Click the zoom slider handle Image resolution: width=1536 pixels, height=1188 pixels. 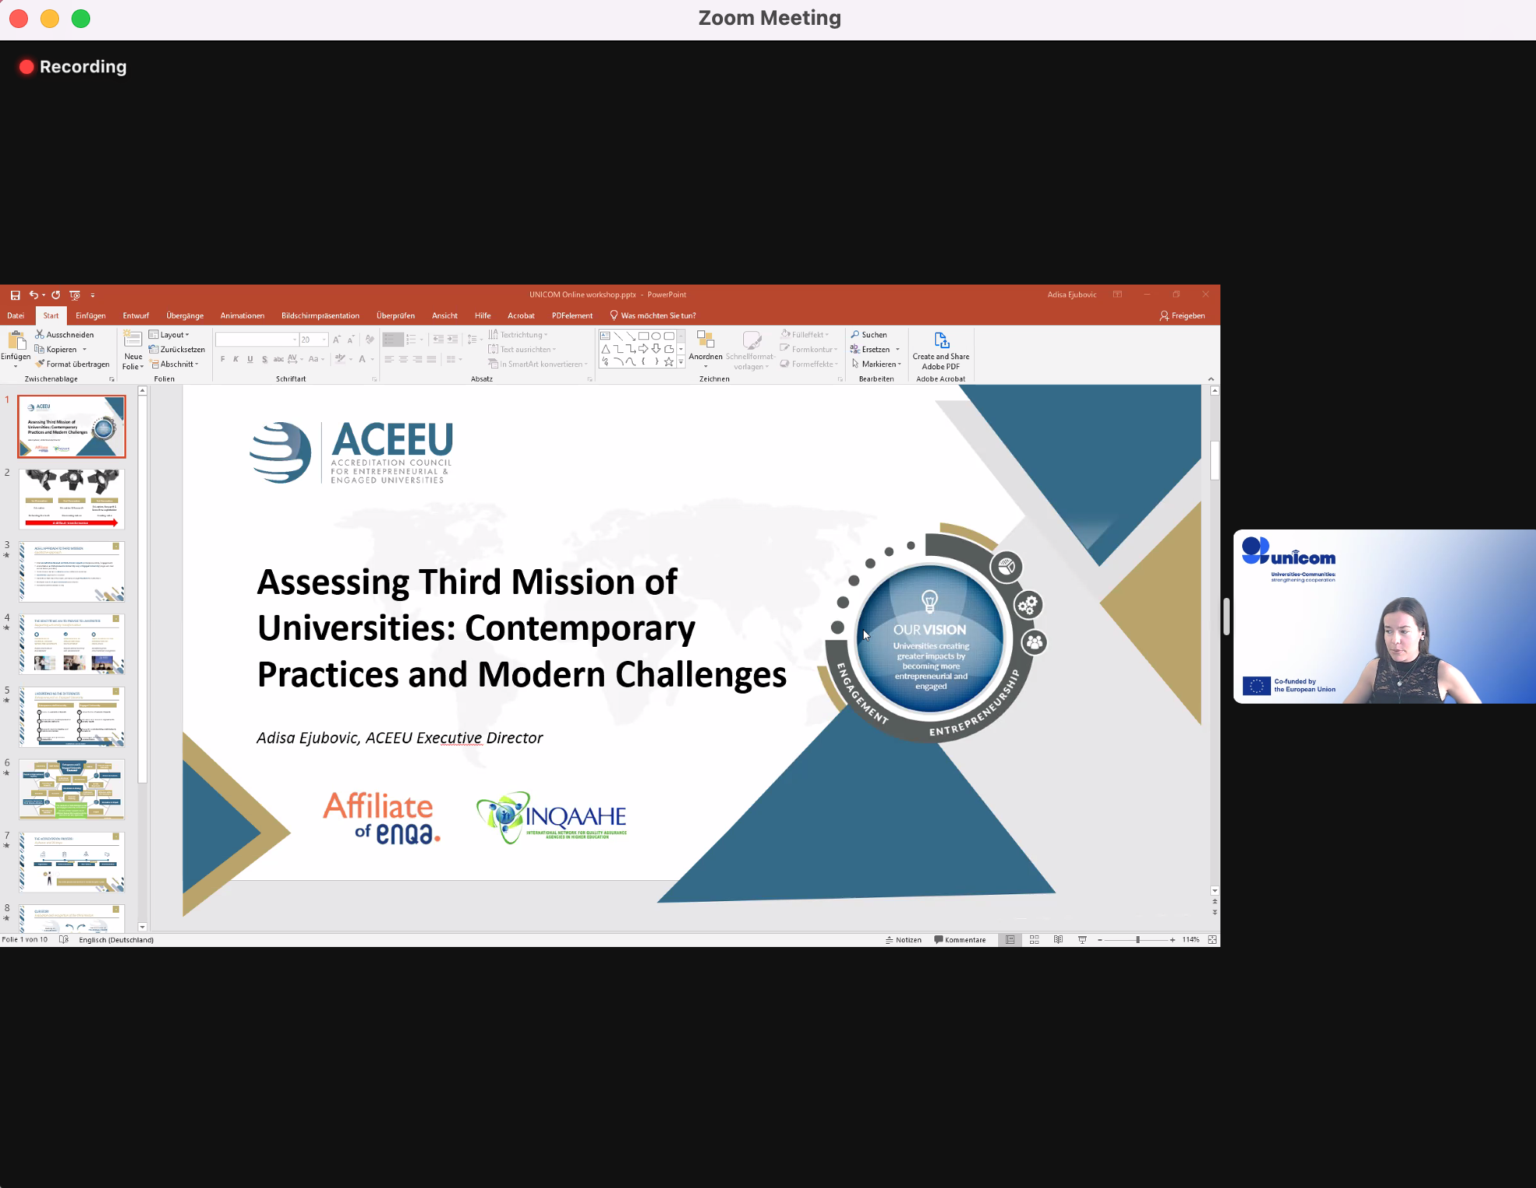pos(1137,940)
